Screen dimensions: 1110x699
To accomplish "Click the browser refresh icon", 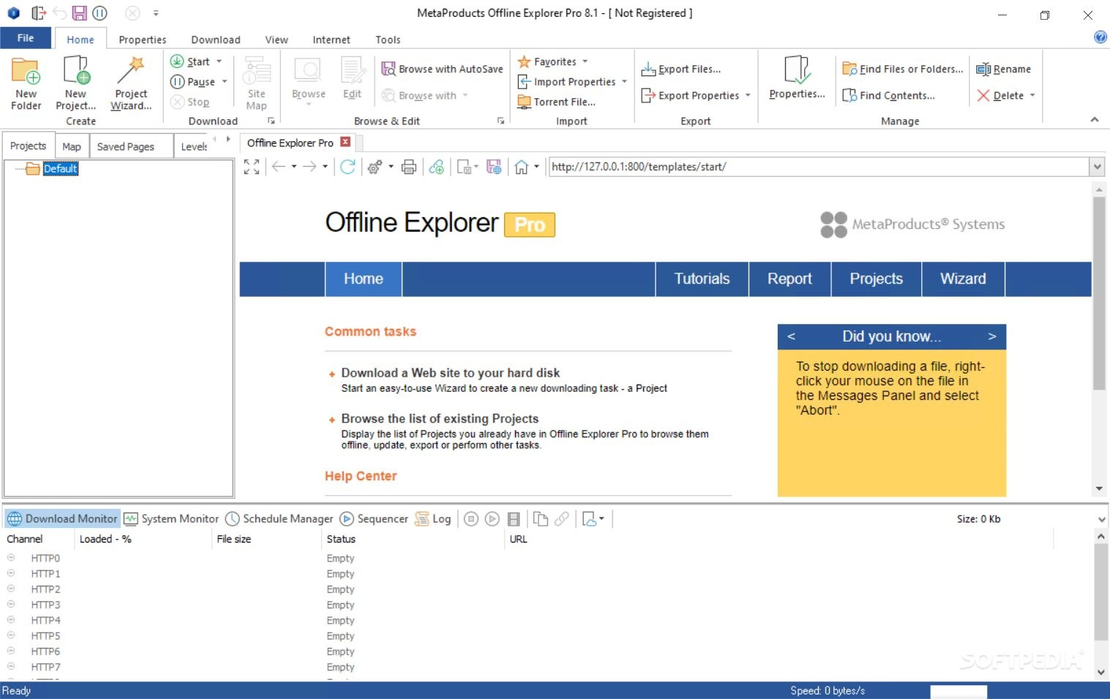I will click(x=348, y=167).
